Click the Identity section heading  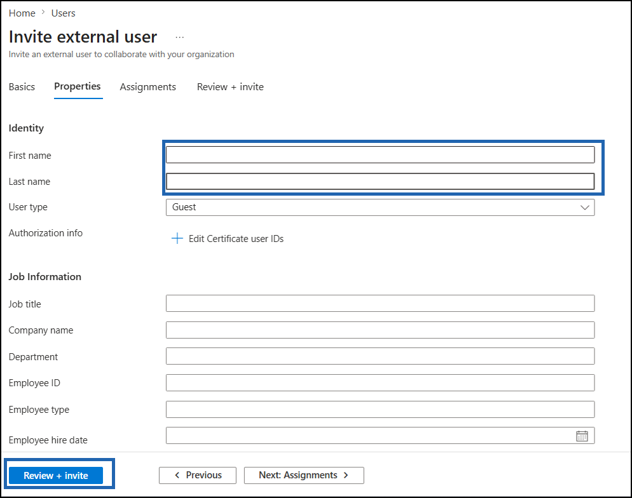click(26, 128)
